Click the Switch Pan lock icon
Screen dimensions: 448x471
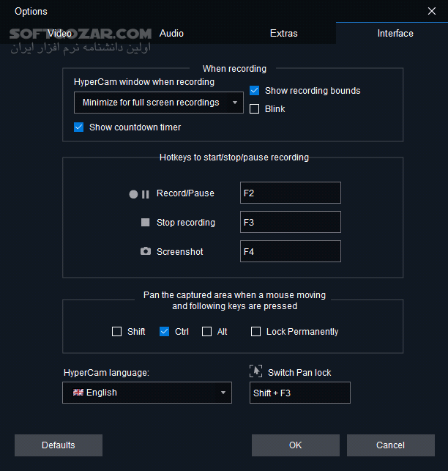coord(255,371)
